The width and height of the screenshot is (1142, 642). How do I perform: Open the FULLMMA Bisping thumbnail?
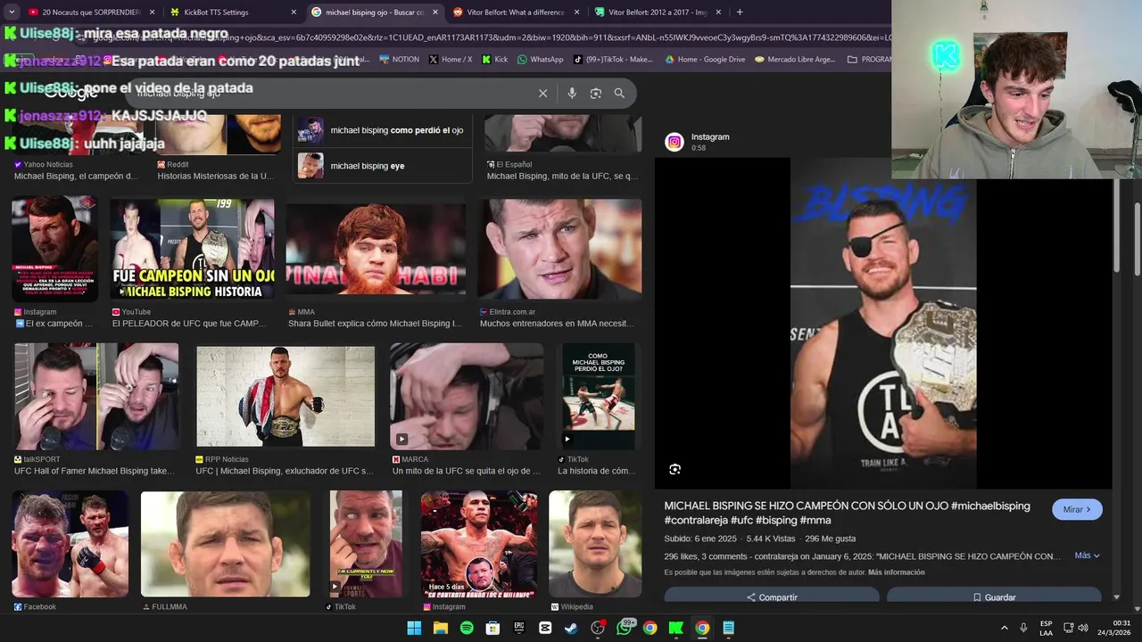click(x=226, y=544)
